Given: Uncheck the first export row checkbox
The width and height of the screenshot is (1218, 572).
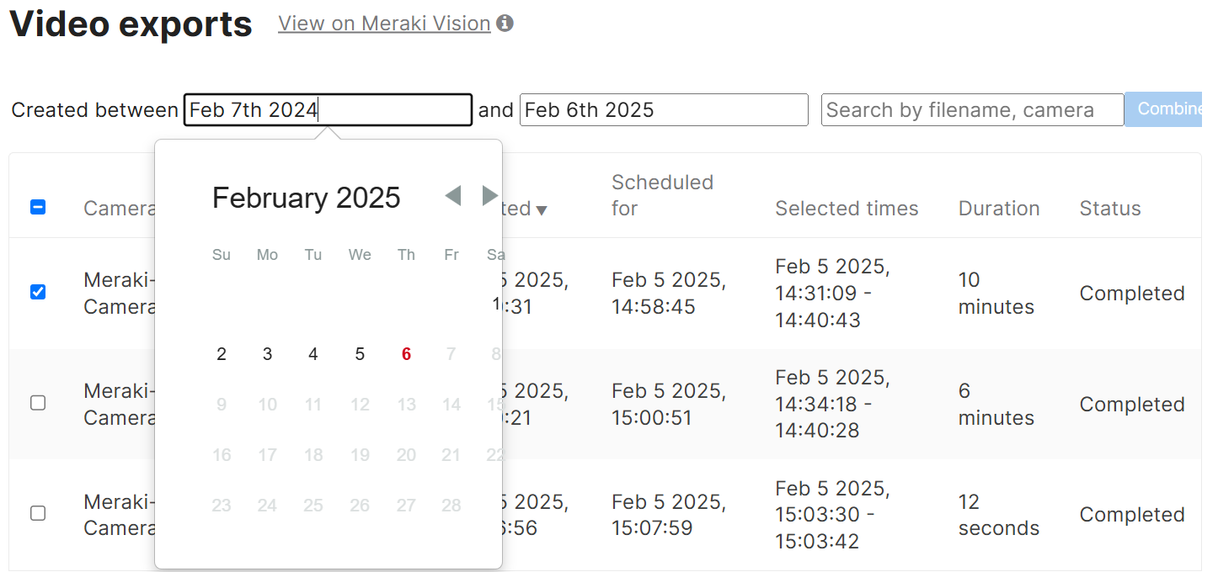Looking at the screenshot, I should [38, 292].
